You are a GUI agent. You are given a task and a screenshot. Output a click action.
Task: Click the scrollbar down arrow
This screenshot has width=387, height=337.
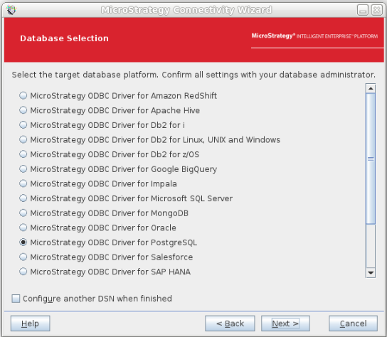click(x=371, y=272)
